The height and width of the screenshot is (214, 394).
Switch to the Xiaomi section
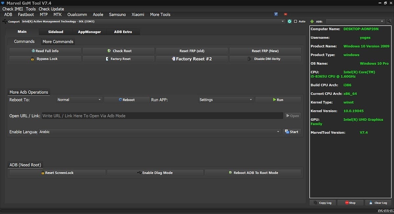[138, 14]
